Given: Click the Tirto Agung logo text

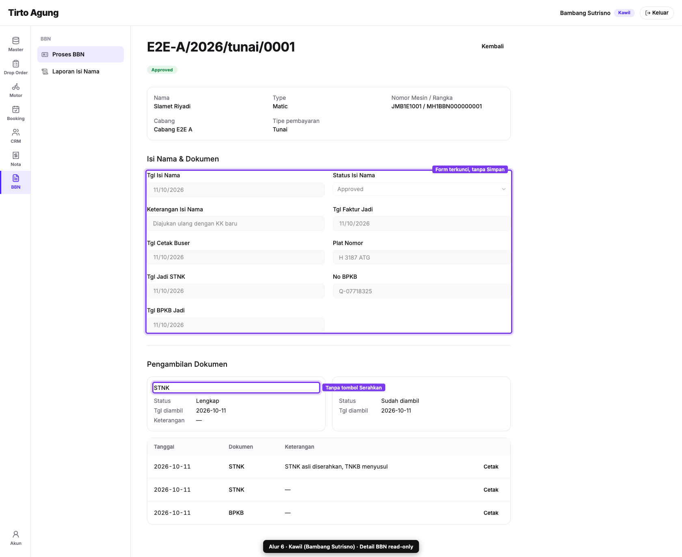Looking at the screenshot, I should (33, 13).
